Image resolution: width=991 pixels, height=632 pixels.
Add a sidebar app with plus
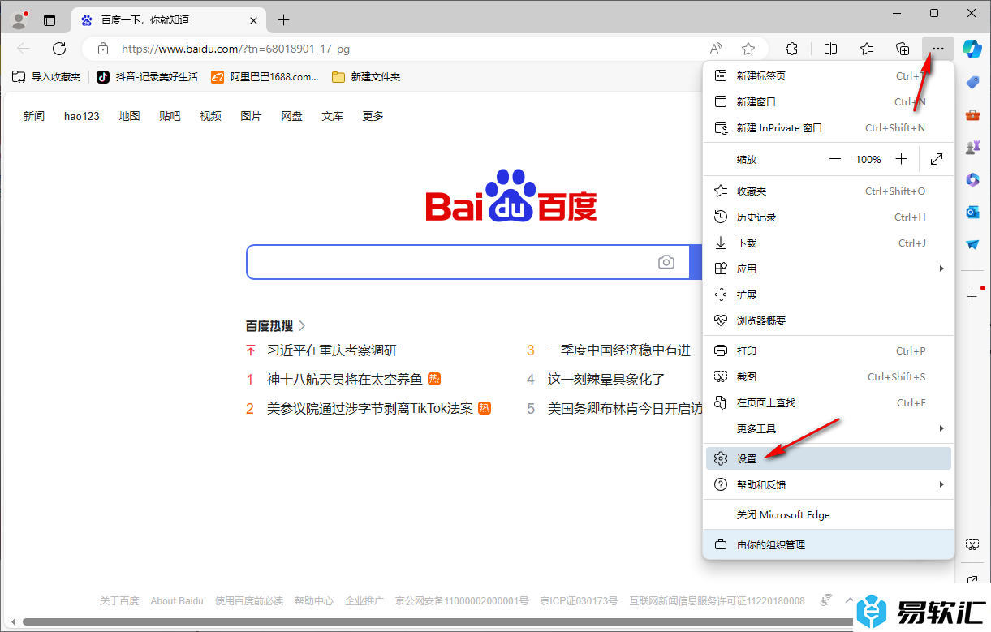click(x=972, y=296)
